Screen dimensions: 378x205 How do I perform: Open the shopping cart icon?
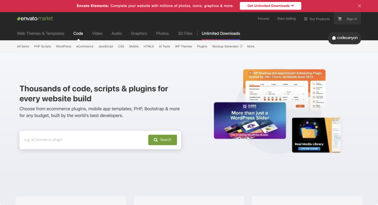(340, 19)
